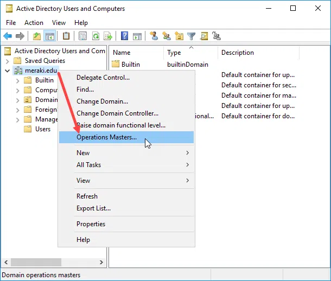Click the Export List toolbar icon
Viewport: 331px width, 281px height.
pyautogui.click(x=108, y=36)
